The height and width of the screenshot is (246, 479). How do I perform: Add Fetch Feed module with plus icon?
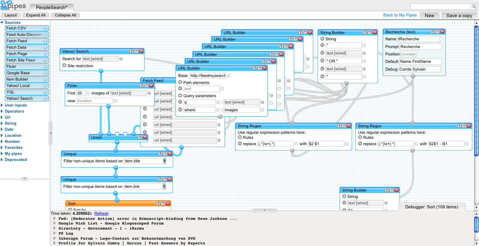tap(45, 41)
